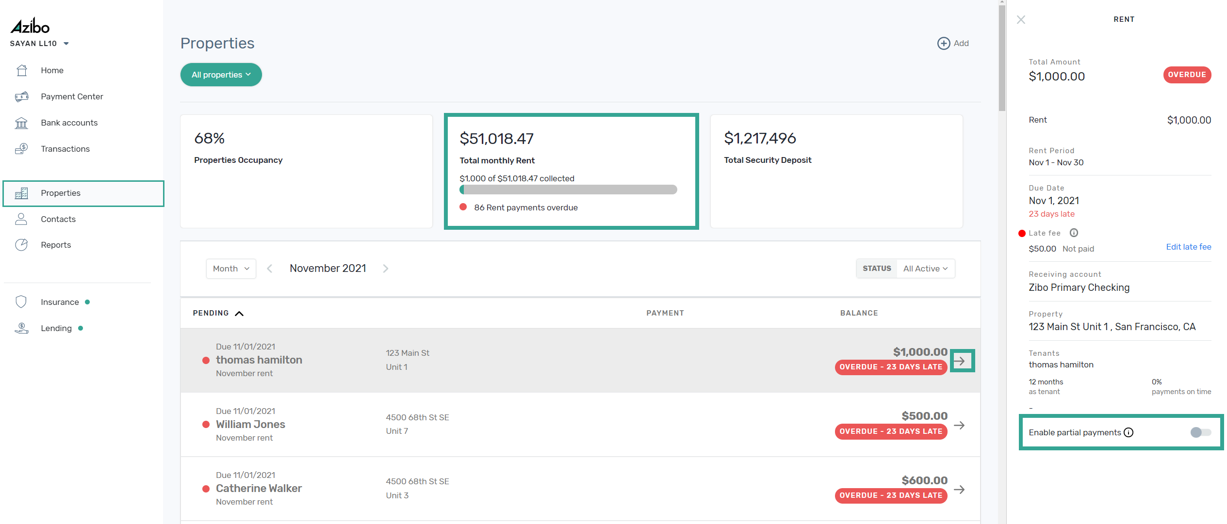The height and width of the screenshot is (524, 1227).
Task: Open Catherine Walker payment arrow
Action: 959,490
